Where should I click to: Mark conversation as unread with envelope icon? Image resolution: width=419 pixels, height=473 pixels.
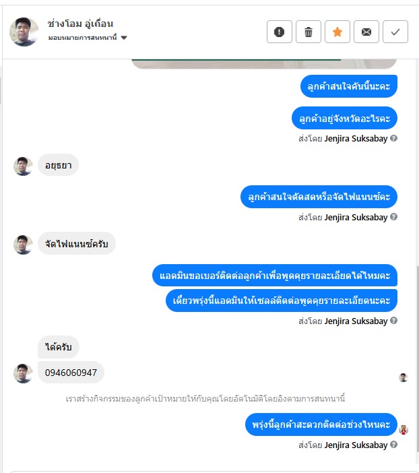pos(366,32)
